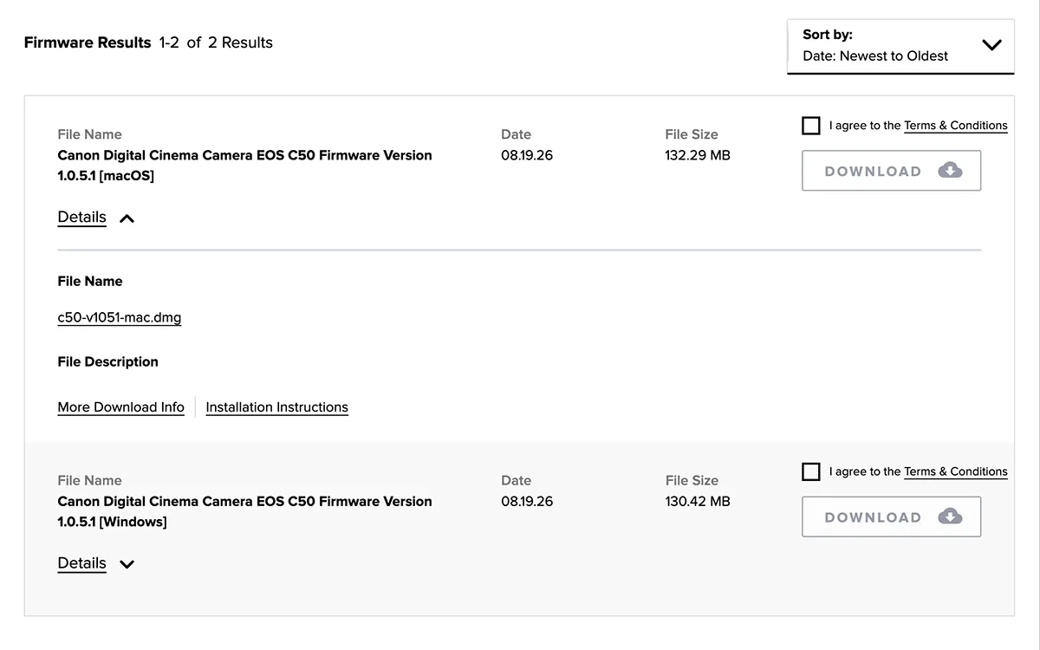This screenshot has width=1040, height=650.
Task: Open Terms & Conditions link in macOS row
Action: coord(956,126)
